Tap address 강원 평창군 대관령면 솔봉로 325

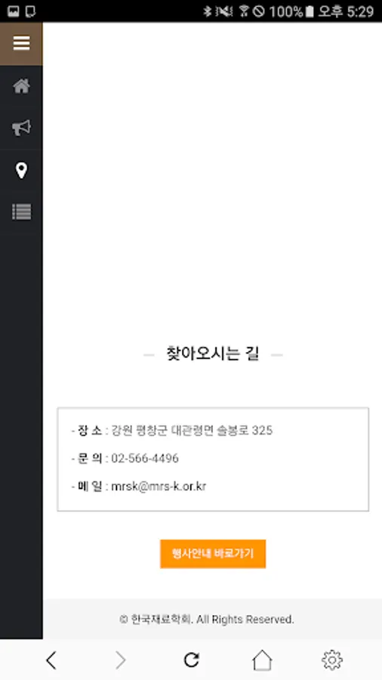pyautogui.click(x=192, y=431)
